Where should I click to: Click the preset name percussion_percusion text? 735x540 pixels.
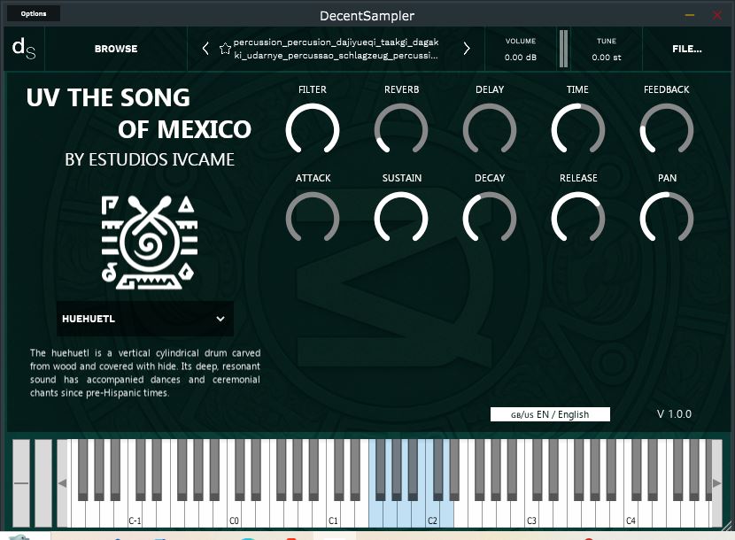point(337,49)
